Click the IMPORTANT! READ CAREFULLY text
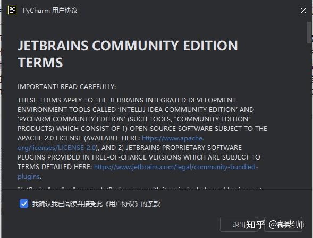 pyautogui.click(x=66, y=87)
